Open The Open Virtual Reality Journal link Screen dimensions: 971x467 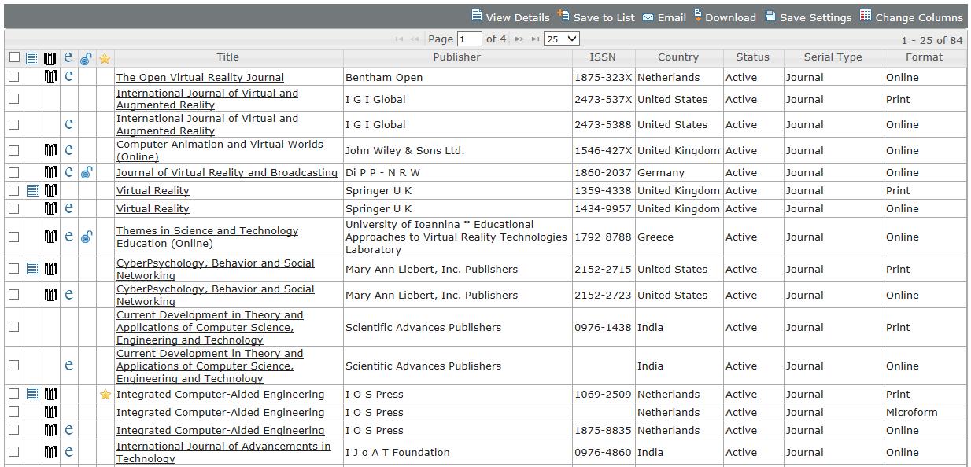[x=200, y=78]
